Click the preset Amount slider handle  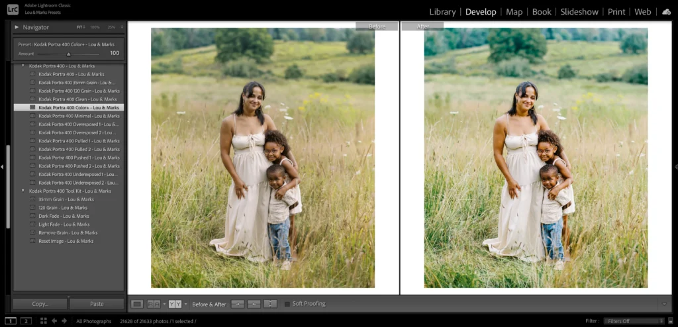point(68,54)
